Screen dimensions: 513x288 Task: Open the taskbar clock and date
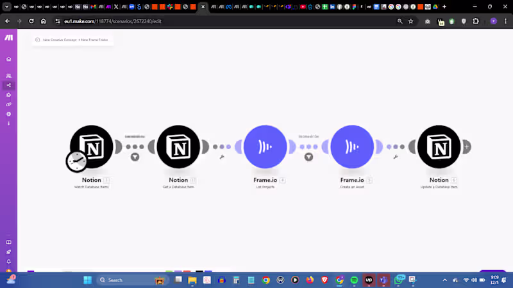point(494,280)
